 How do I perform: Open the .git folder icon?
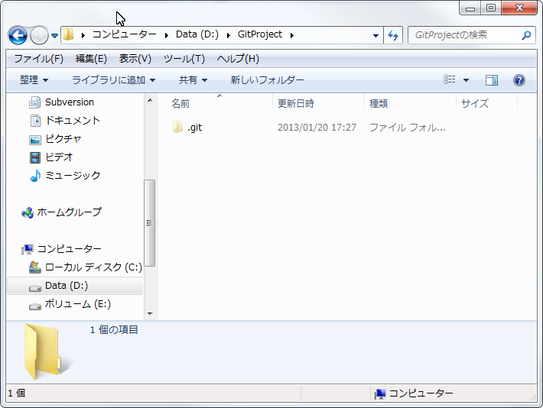tap(177, 128)
